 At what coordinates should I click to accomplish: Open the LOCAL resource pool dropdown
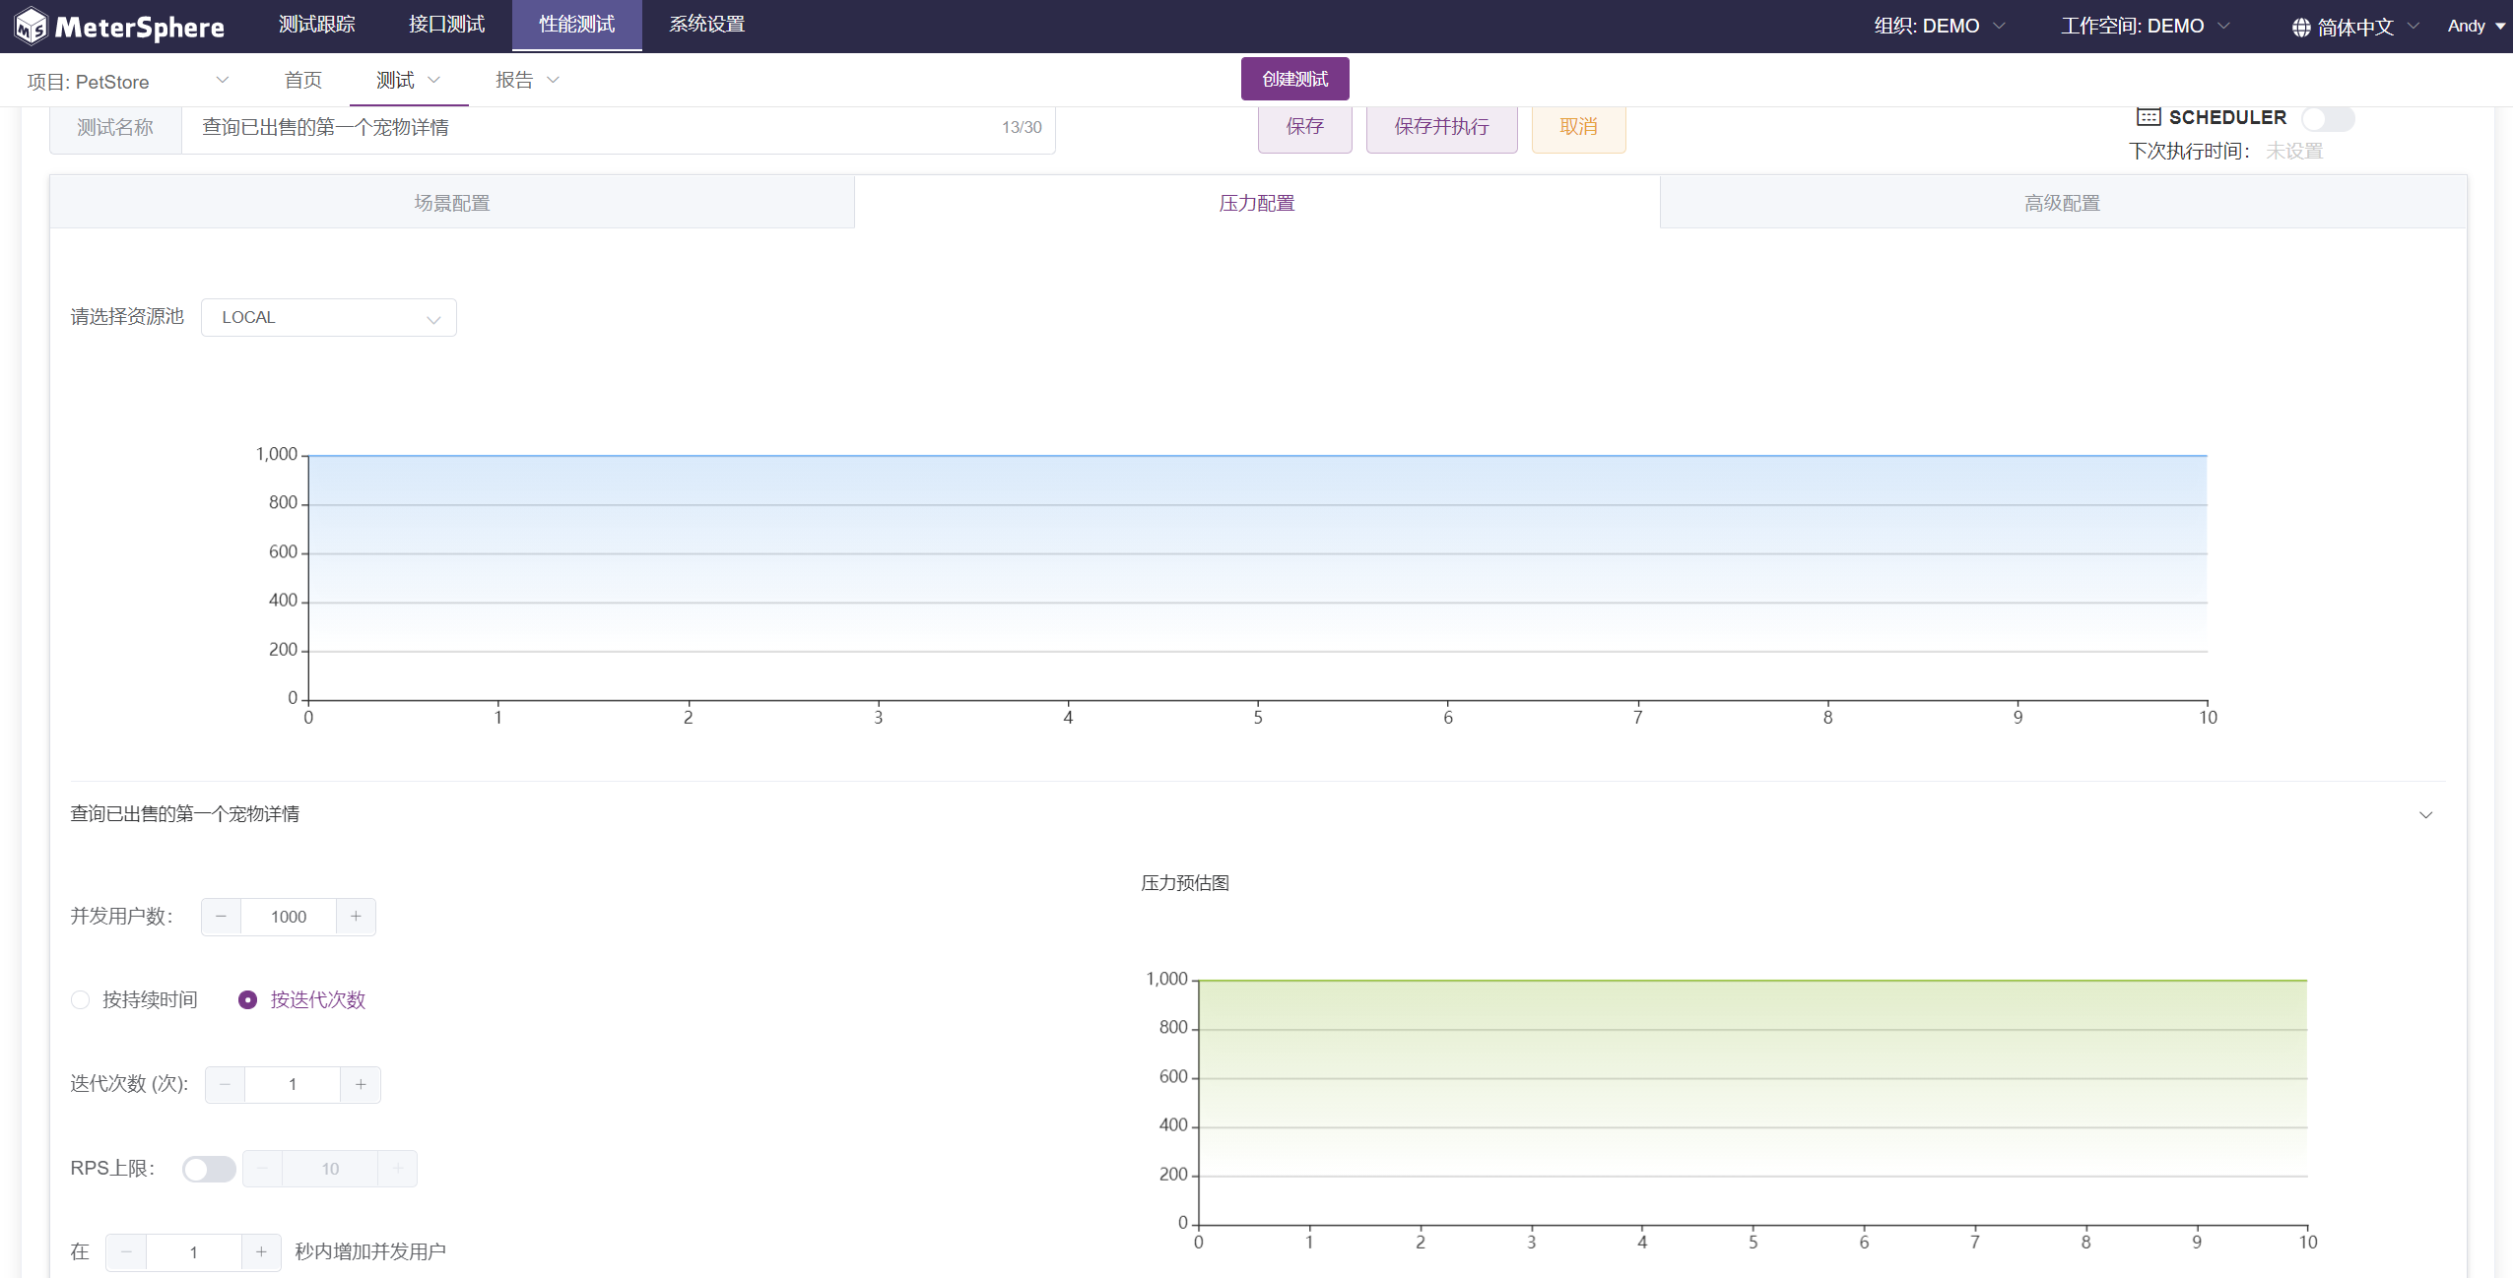[329, 318]
